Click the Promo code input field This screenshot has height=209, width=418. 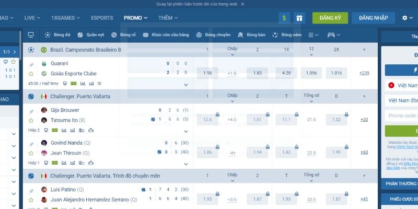401,116
